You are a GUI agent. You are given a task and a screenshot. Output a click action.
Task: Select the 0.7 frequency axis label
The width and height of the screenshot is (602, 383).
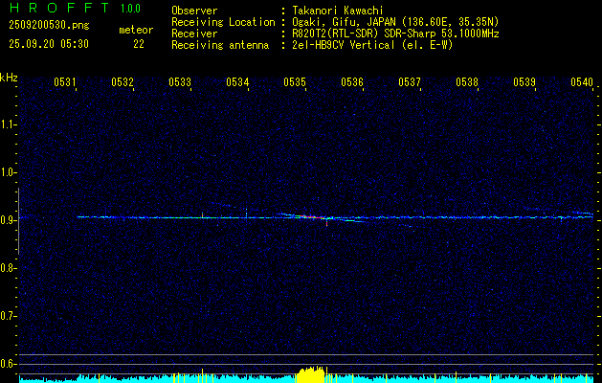pyautogui.click(x=9, y=315)
